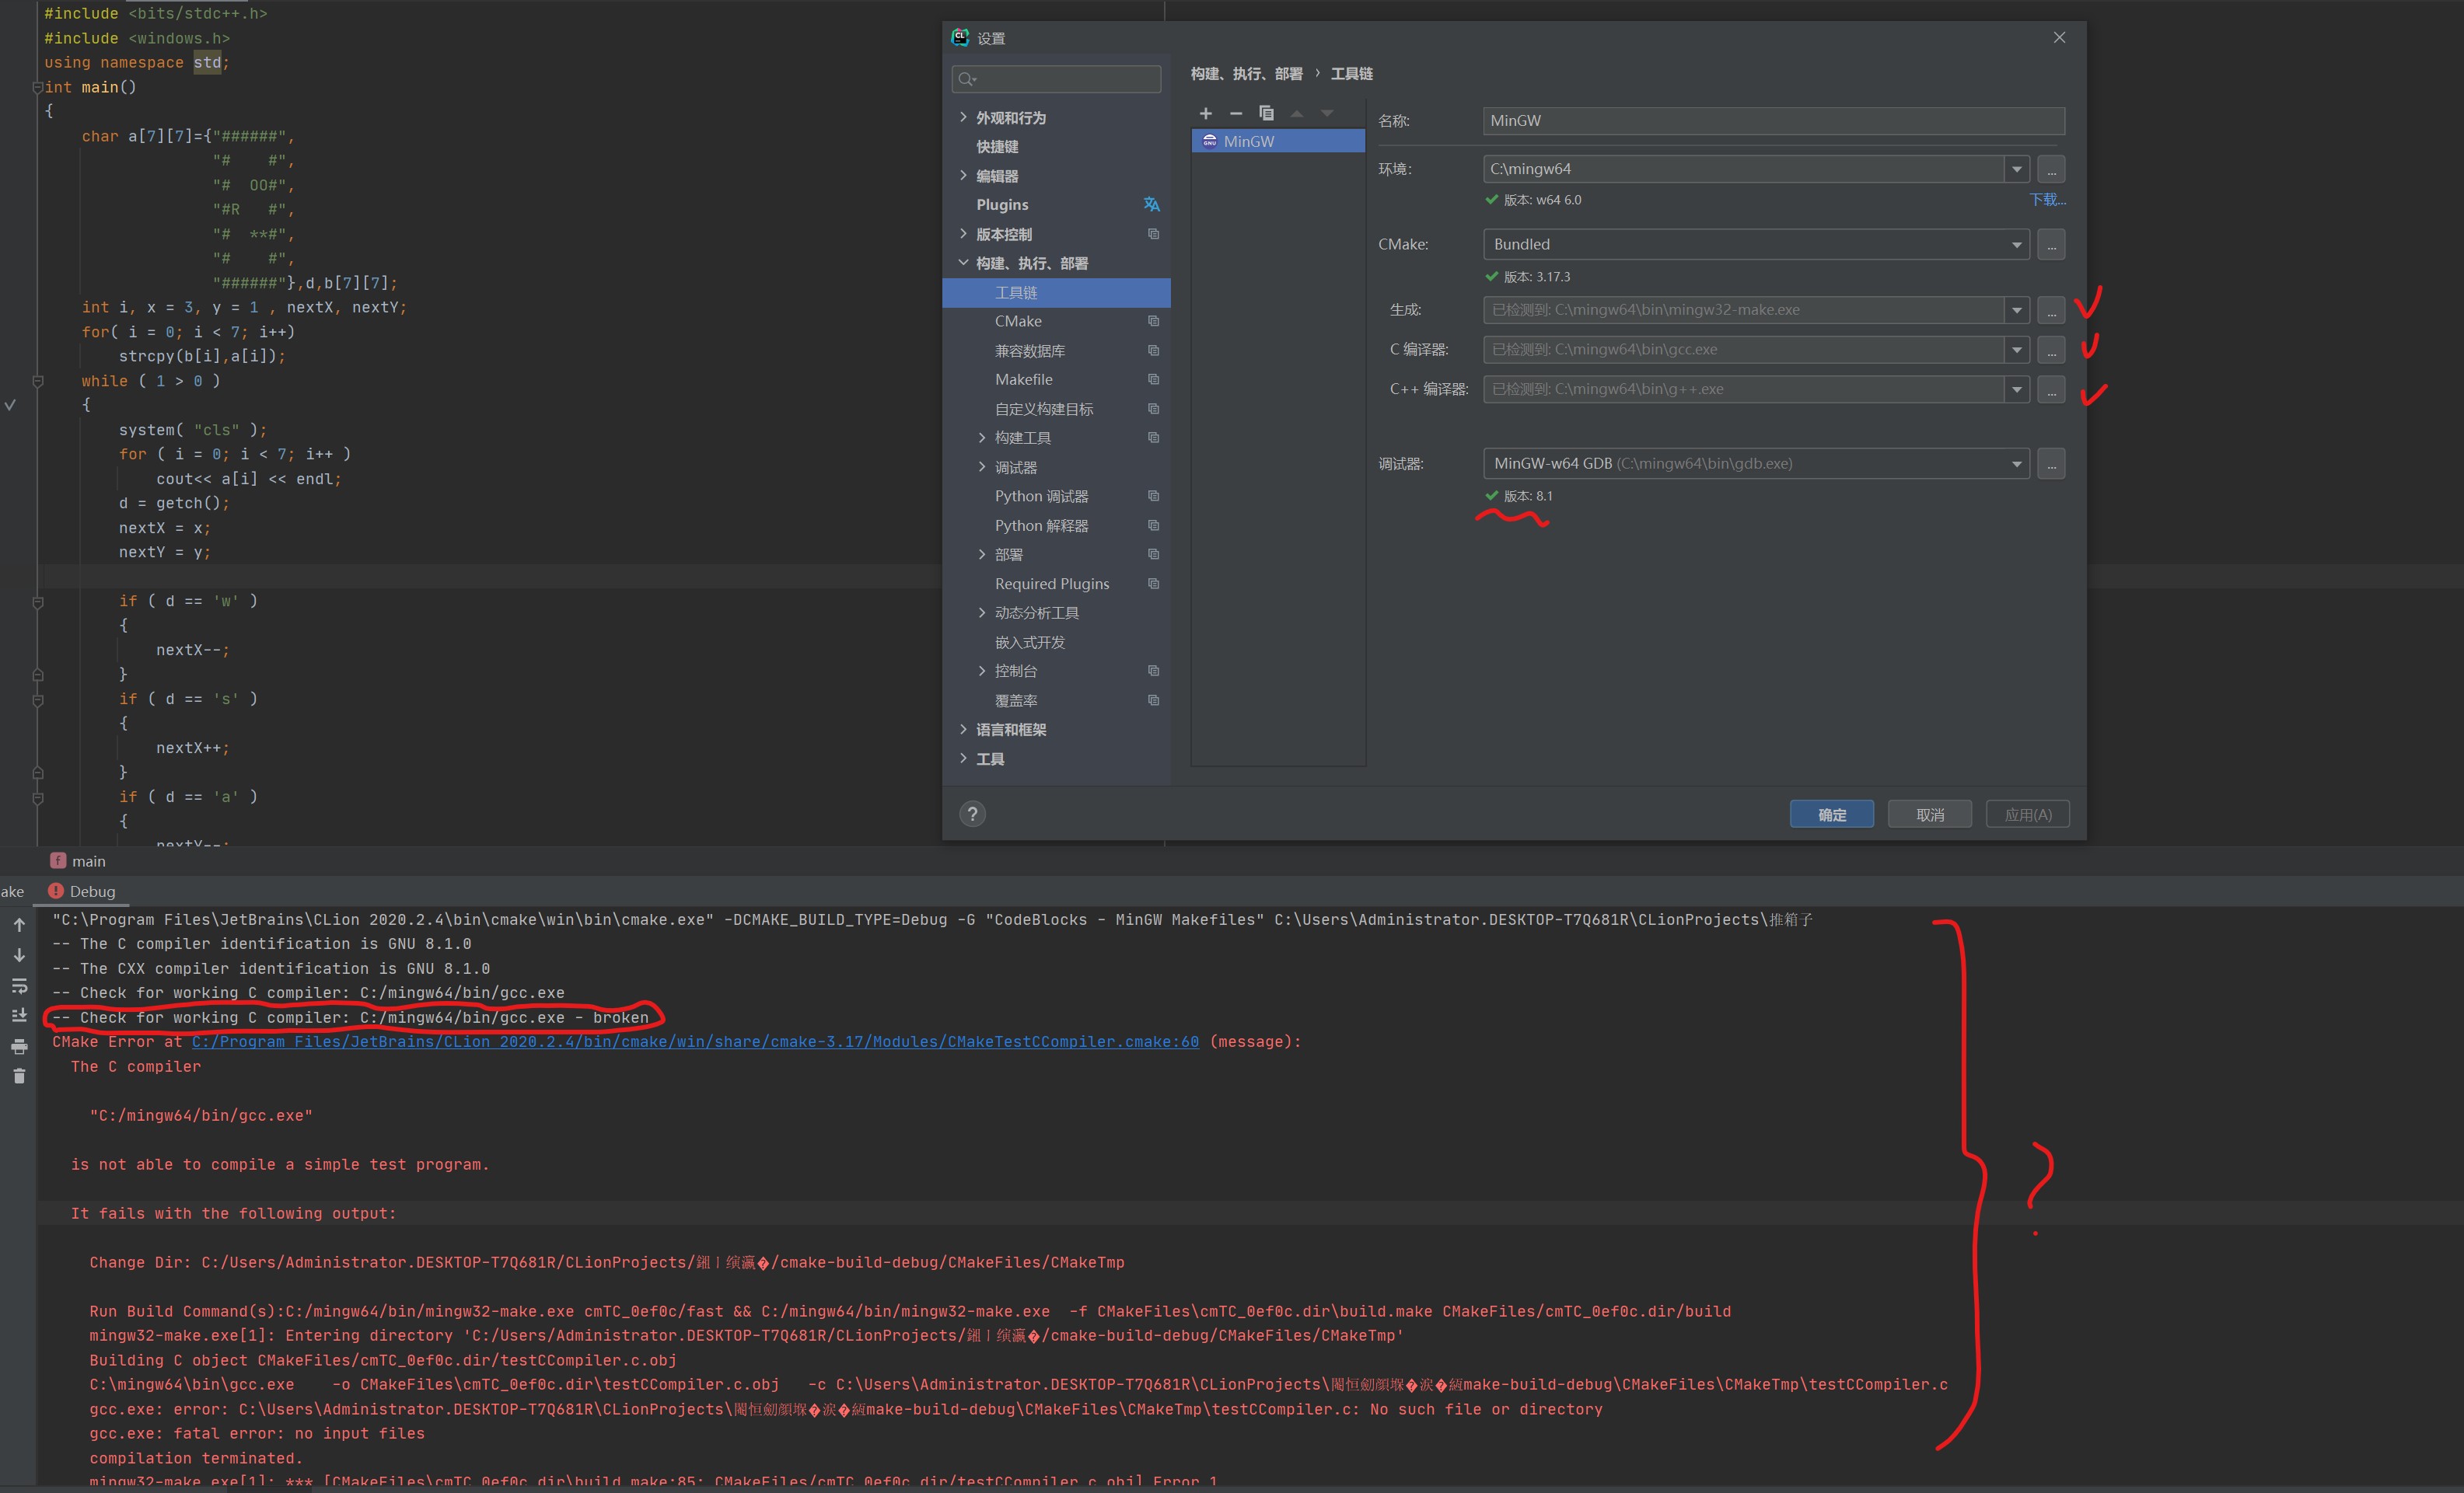The height and width of the screenshot is (1493, 2464).
Task: Move toolchain down with arrow icon
Action: 1327,113
